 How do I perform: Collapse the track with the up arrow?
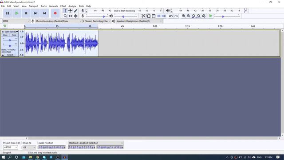(3, 55)
